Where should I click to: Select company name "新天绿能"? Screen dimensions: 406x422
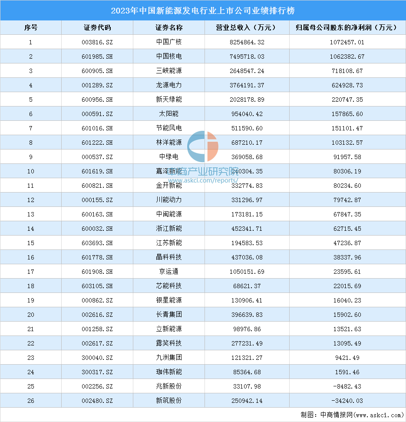point(169,100)
